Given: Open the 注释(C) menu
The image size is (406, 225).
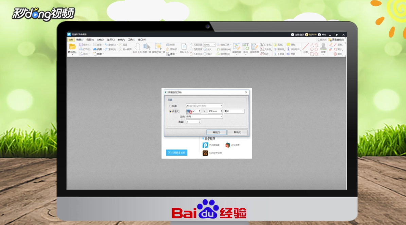Looking at the screenshot, I should (110, 39).
